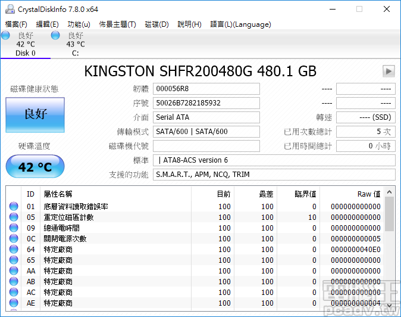Viewport: 401px width, 317px height.
Task: Select the C: drive tab at 43 °C
Action: [x=76, y=44]
